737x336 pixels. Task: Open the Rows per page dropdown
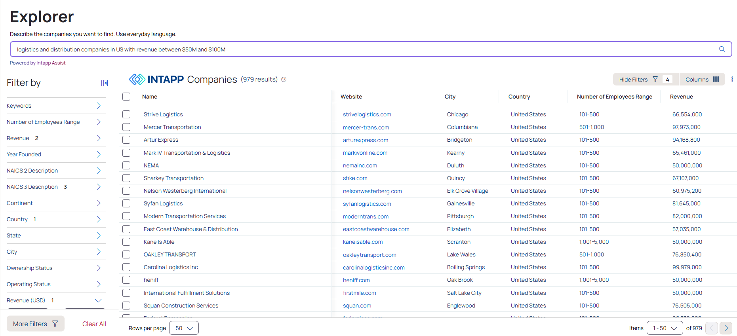(184, 328)
